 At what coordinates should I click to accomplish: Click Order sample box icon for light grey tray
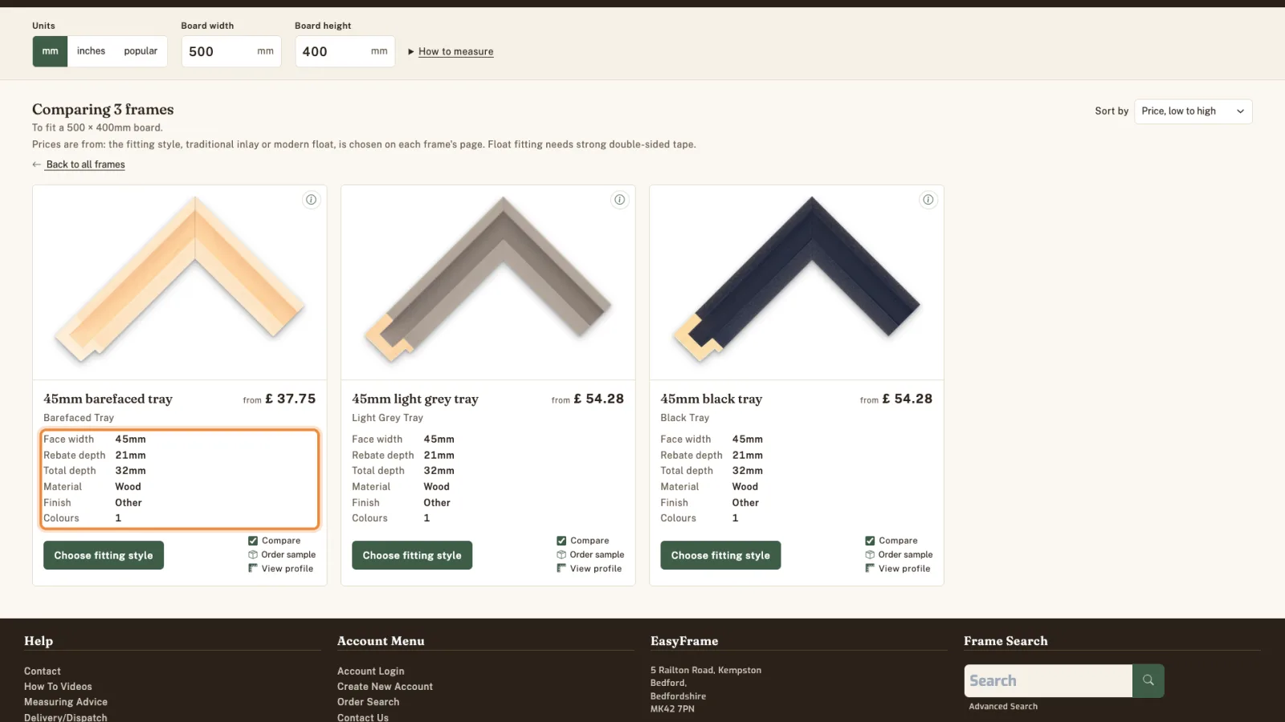pyautogui.click(x=561, y=554)
